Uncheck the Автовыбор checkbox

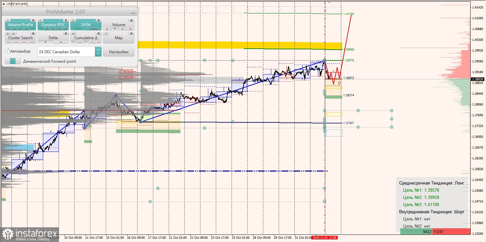[7, 51]
